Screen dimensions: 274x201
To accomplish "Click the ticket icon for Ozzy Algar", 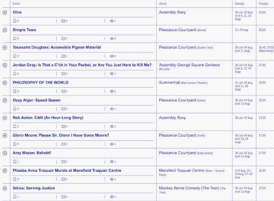I will [63, 109].
